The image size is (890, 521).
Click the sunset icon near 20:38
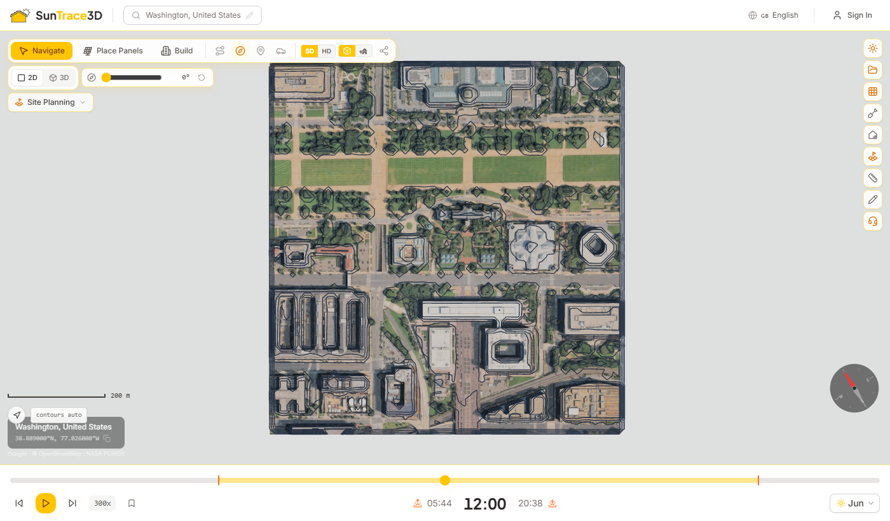click(552, 503)
